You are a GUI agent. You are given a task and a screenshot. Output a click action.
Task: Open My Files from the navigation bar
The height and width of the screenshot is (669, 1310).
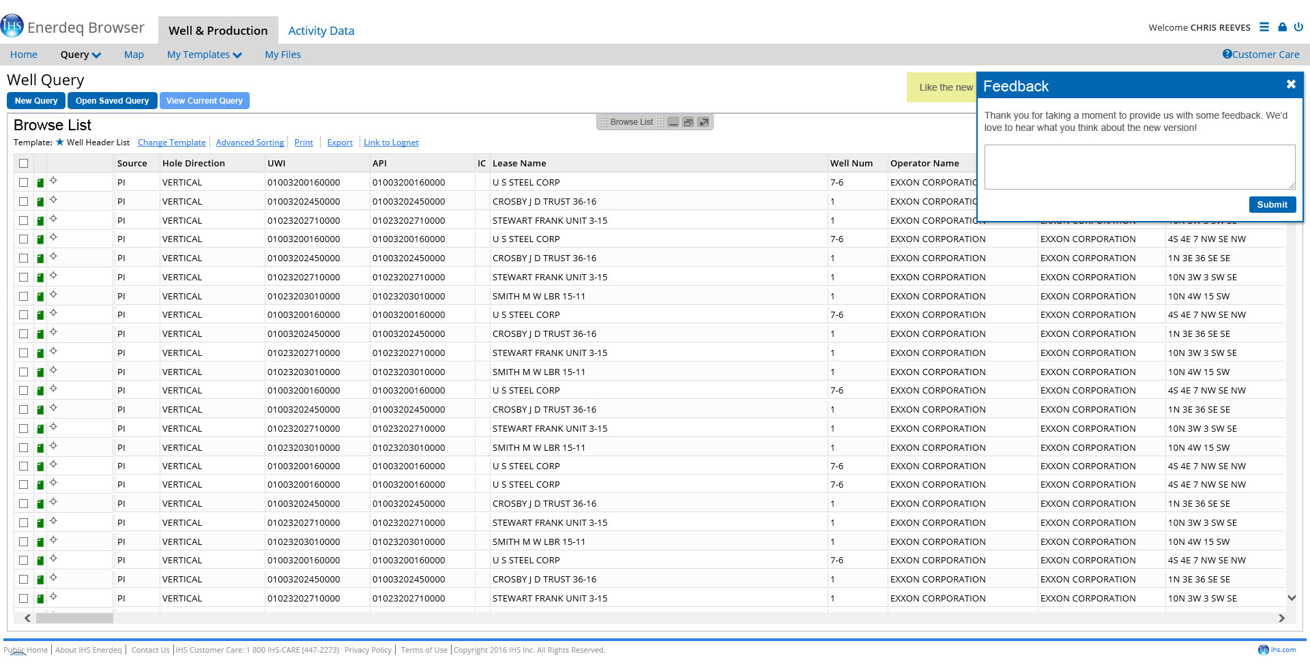click(282, 55)
